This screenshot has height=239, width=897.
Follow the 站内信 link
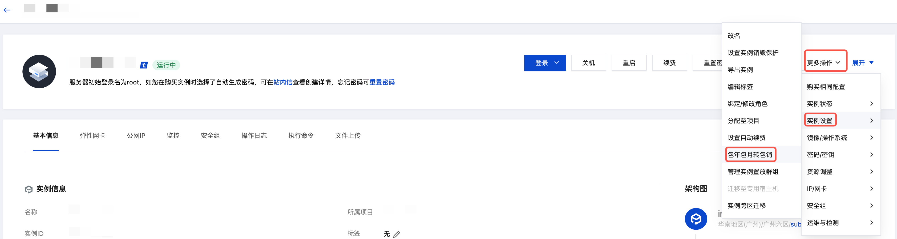pos(283,82)
